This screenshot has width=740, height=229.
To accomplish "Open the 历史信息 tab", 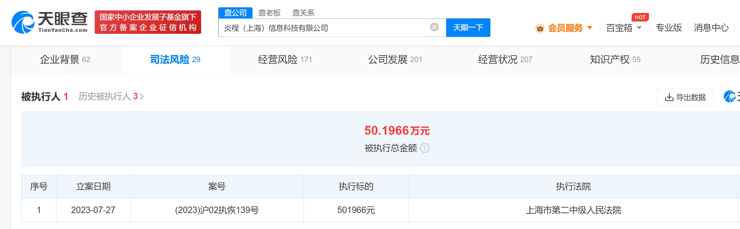I will click(720, 60).
